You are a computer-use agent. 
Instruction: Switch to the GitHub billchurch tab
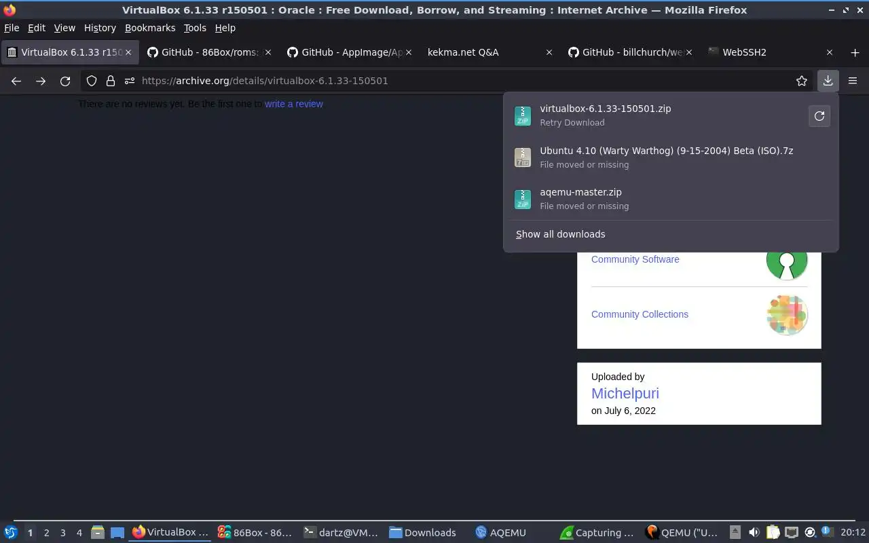(x=630, y=52)
